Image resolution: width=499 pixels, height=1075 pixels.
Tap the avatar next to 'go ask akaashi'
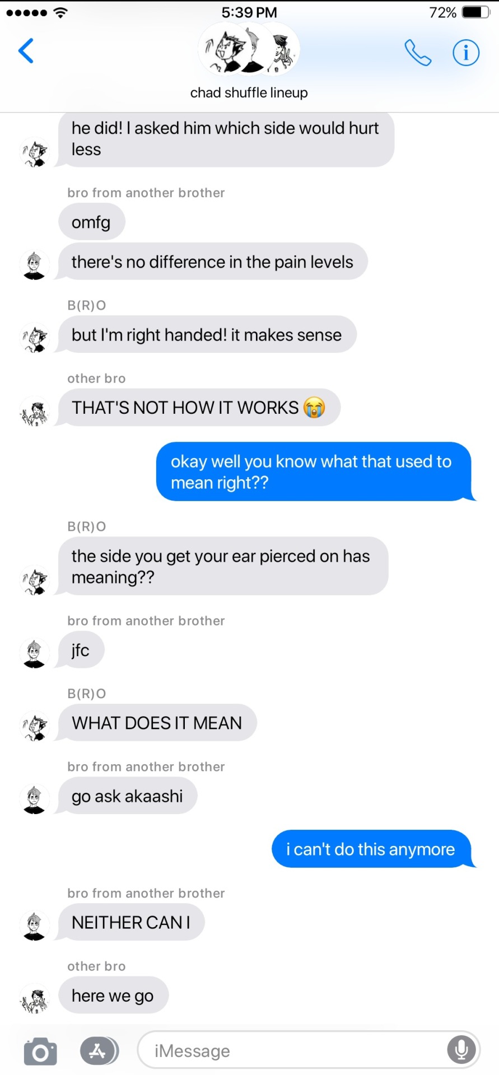35,799
